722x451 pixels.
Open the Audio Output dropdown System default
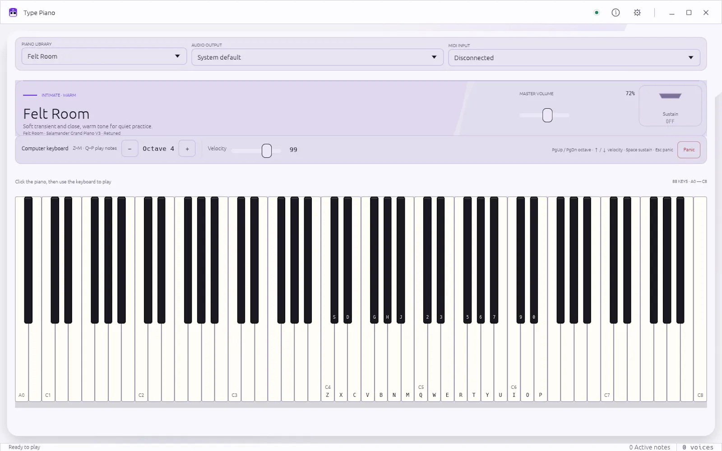[x=317, y=57]
